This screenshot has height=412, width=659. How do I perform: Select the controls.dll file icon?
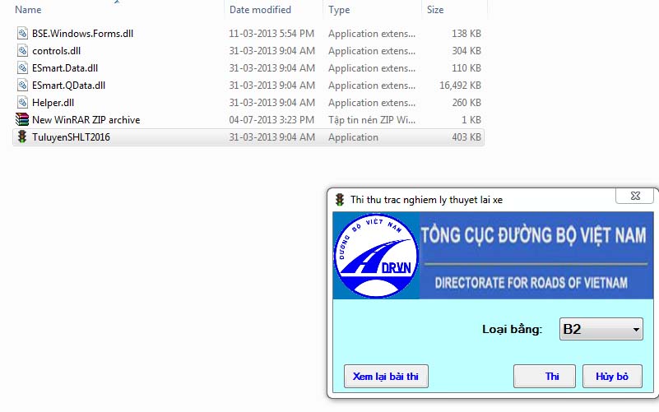tap(22, 51)
